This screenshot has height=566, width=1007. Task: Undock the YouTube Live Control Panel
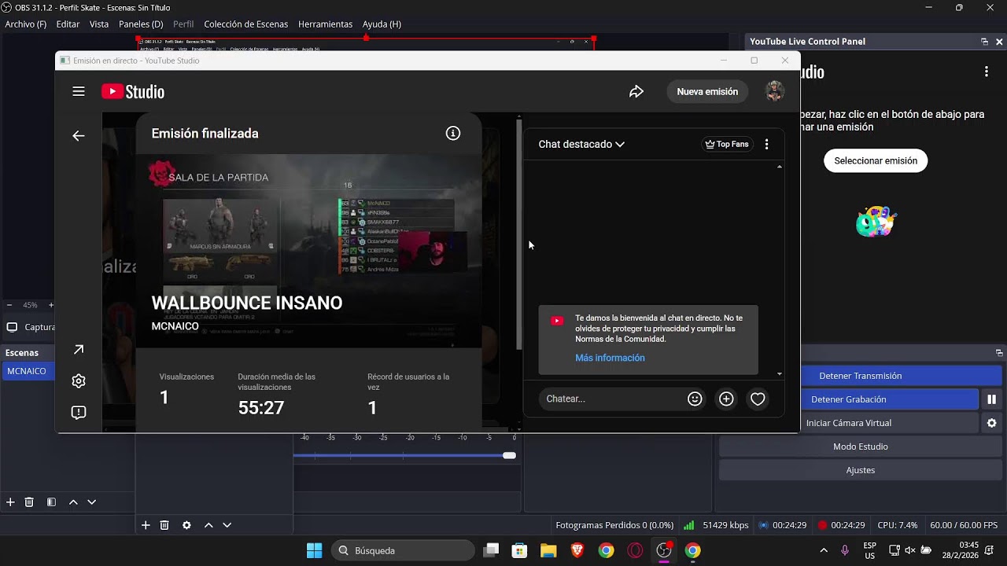(x=984, y=42)
